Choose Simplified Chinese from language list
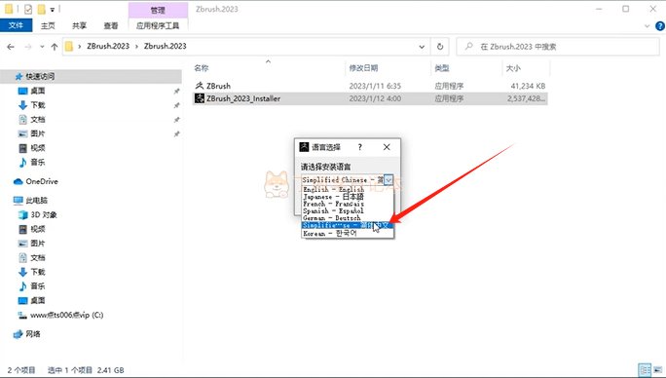 [x=347, y=225]
